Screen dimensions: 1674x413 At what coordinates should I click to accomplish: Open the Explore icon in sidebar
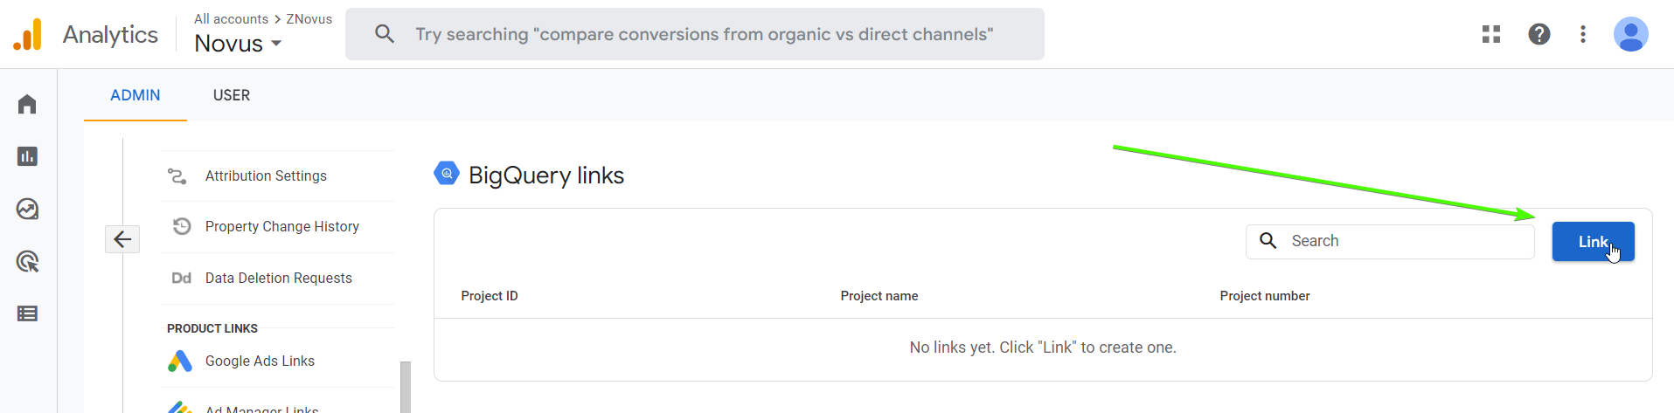pyautogui.click(x=27, y=210)
